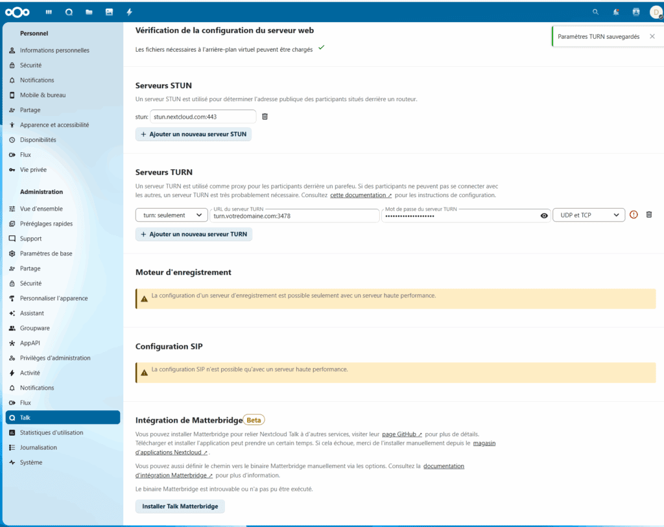
Task: Open the Activity lightning icon in header
Action: point(129,12)
